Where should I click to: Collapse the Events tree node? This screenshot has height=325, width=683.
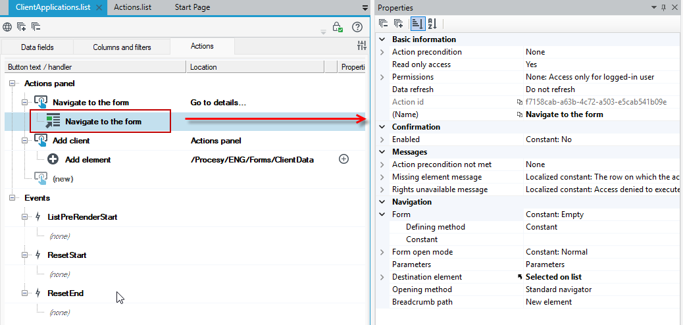[12, 198]
